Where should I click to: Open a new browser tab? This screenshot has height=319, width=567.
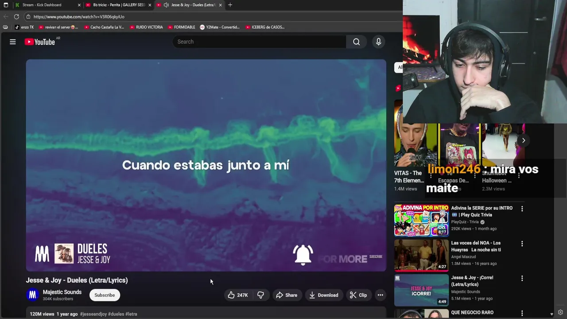pos(230,5)
